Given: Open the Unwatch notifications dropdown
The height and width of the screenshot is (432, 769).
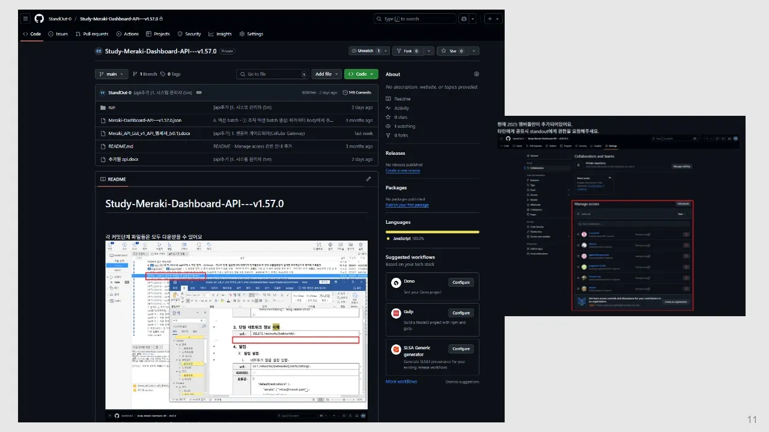Looking at the screenshot, I should pos(369,51).
